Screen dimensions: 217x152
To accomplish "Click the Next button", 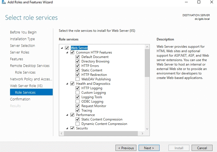I will pyautogui.click(x=149, y=148).
